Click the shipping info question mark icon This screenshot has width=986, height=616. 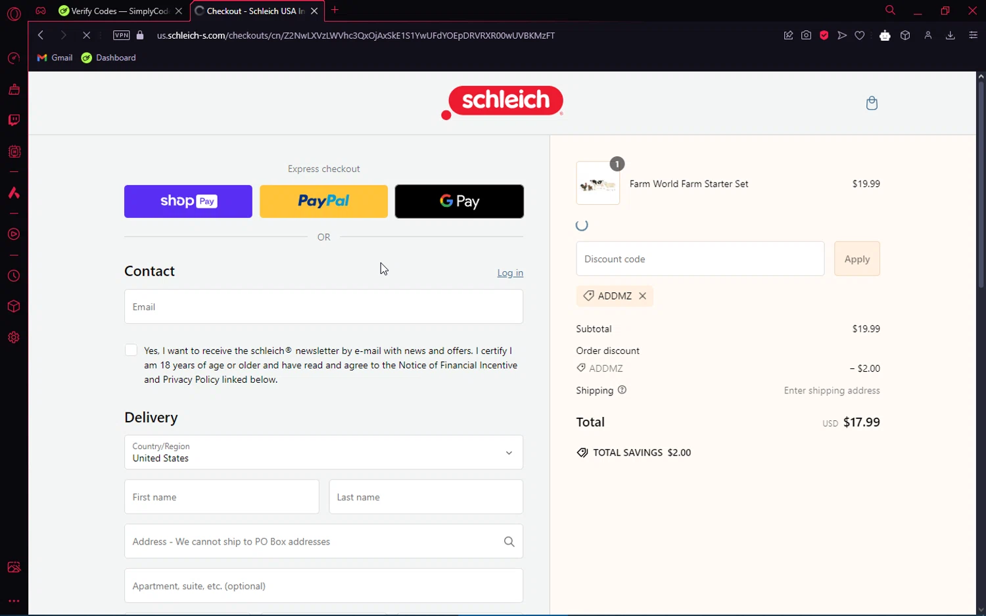[622, 390]
